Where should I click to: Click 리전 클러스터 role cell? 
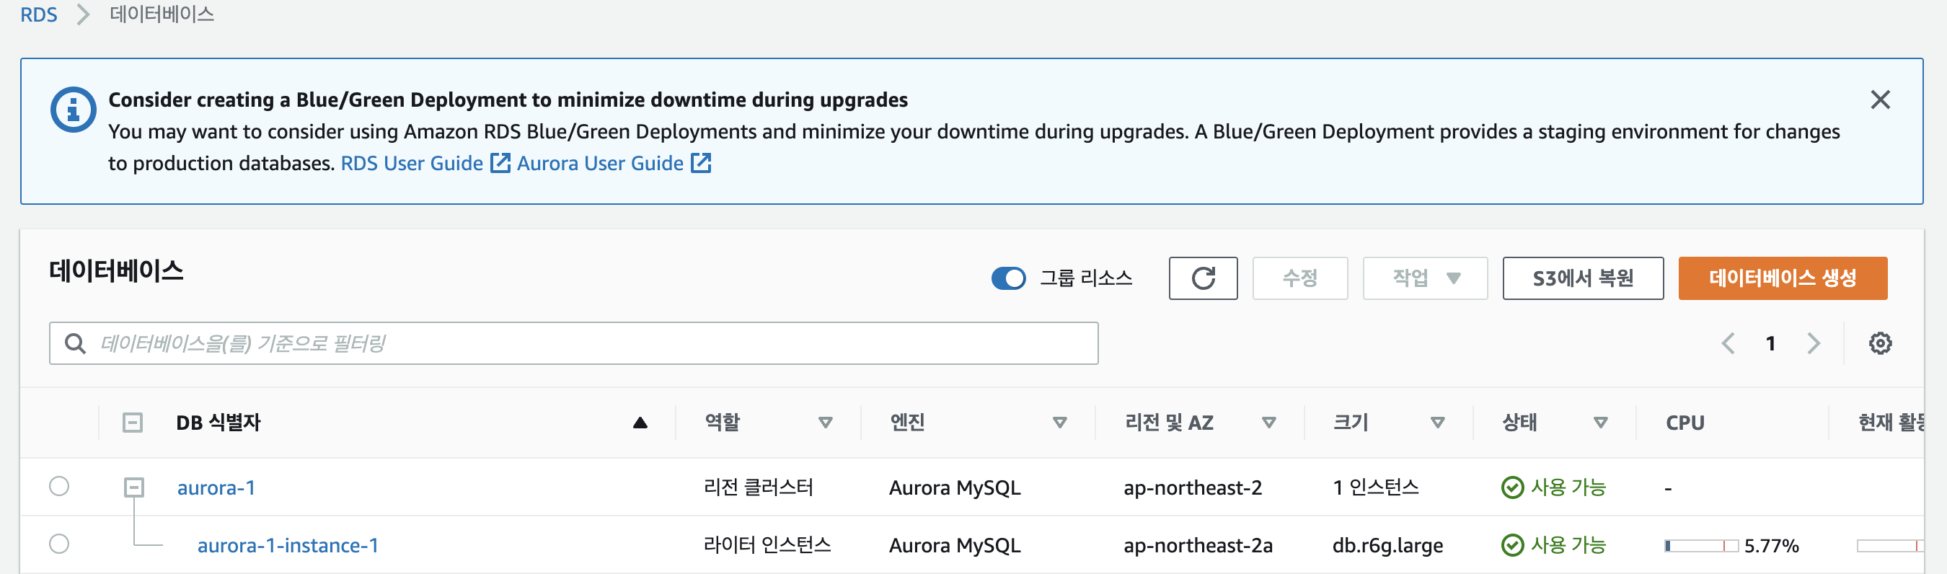[x=758, y=487]
